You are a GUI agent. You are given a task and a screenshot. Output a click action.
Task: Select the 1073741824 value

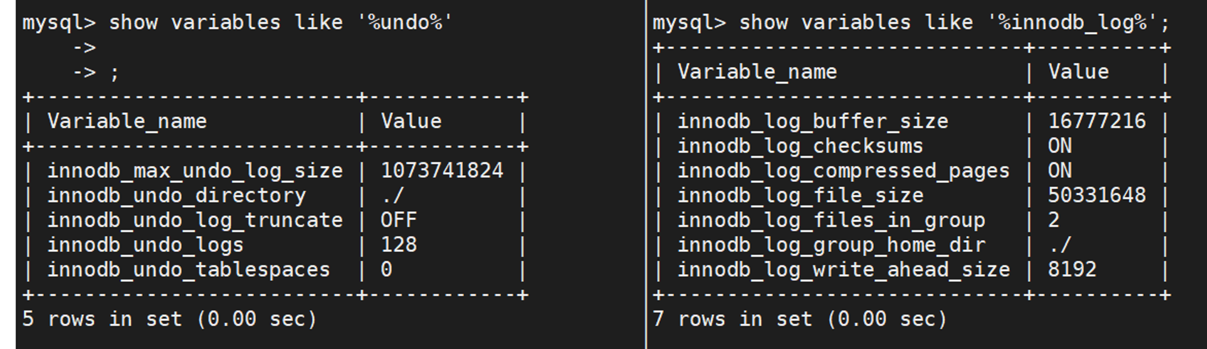click(442, 170)
